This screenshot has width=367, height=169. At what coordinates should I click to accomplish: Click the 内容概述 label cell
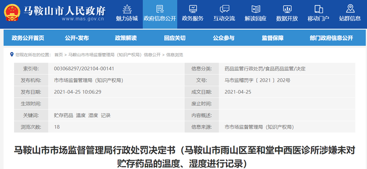[201, 115]
